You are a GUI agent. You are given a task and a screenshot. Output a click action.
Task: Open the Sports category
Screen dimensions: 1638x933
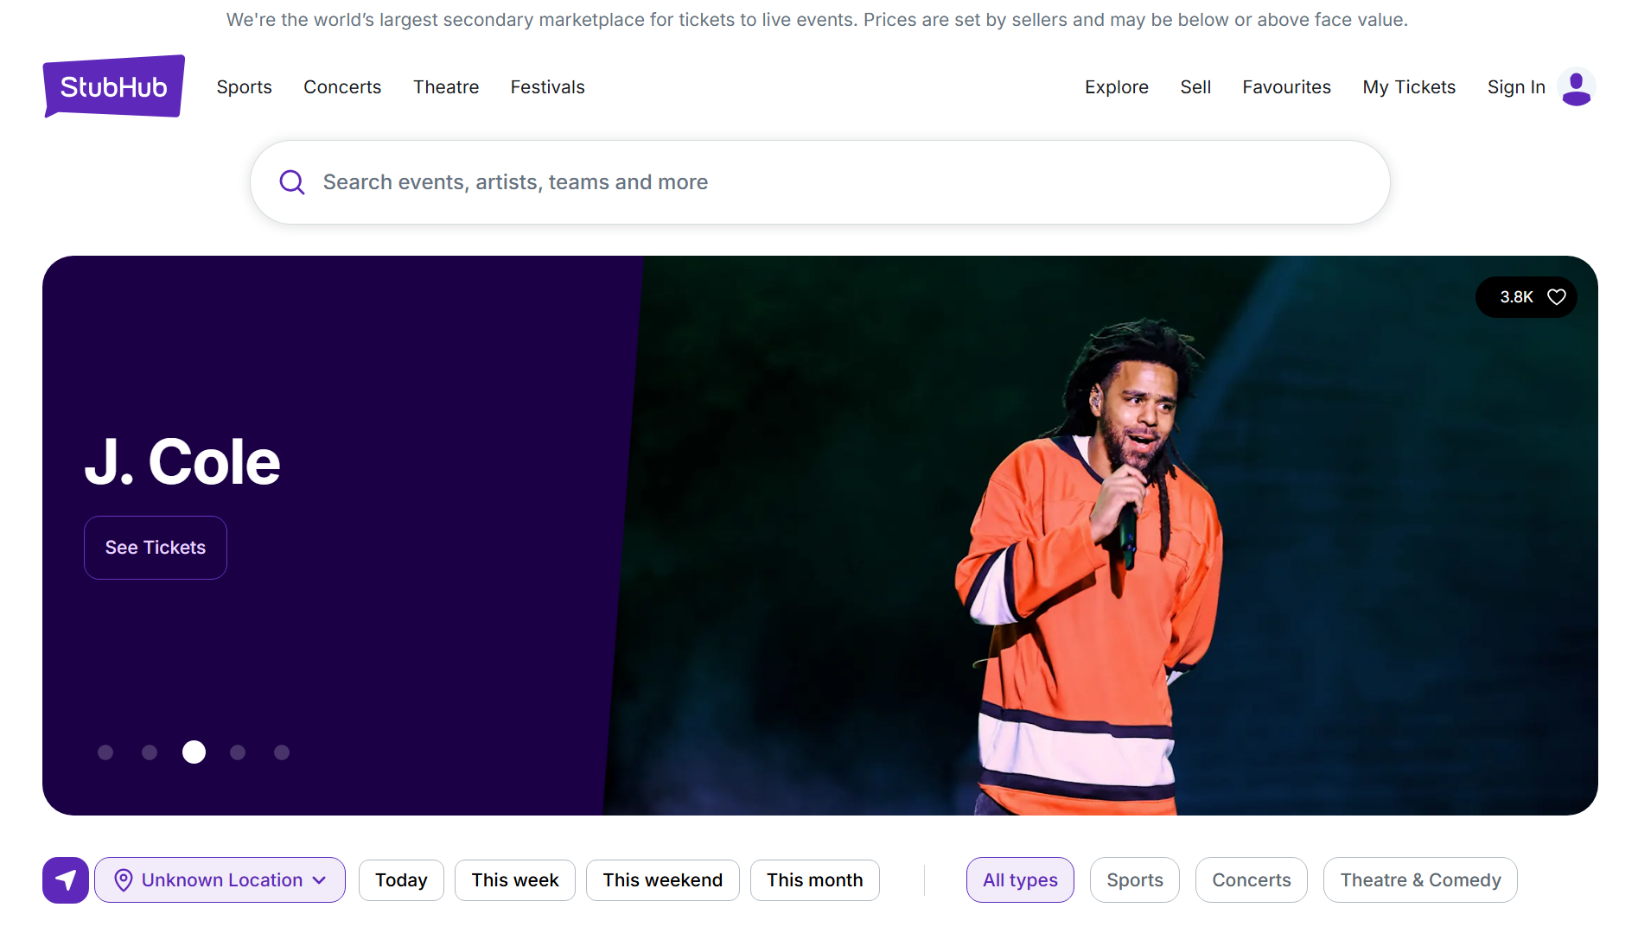[244, 86]
